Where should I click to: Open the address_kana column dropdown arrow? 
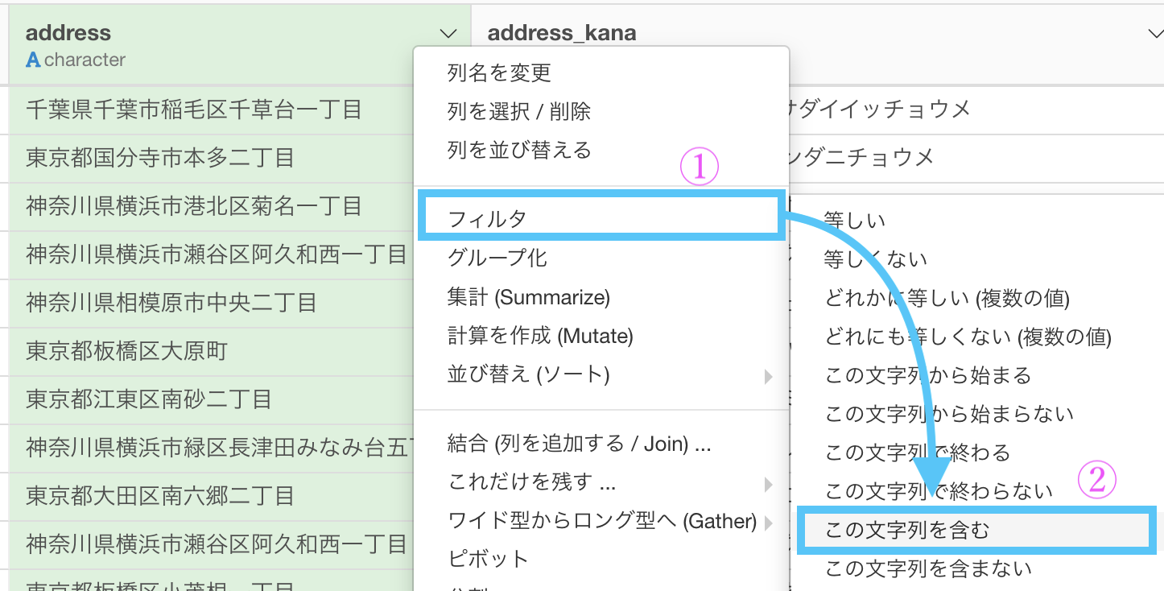pyautogui.click(x=1154, y=34)
